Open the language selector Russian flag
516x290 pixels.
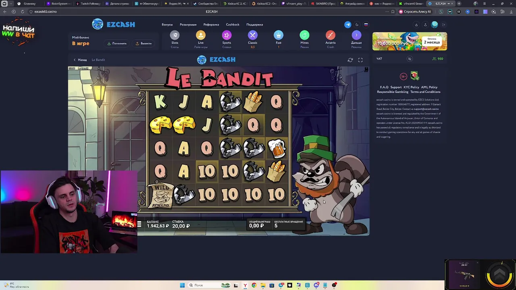366,25
